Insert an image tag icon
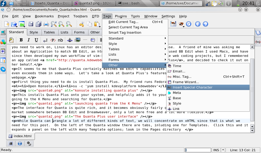Viewport: 261px width, 153px height. (x=77, y=40)
